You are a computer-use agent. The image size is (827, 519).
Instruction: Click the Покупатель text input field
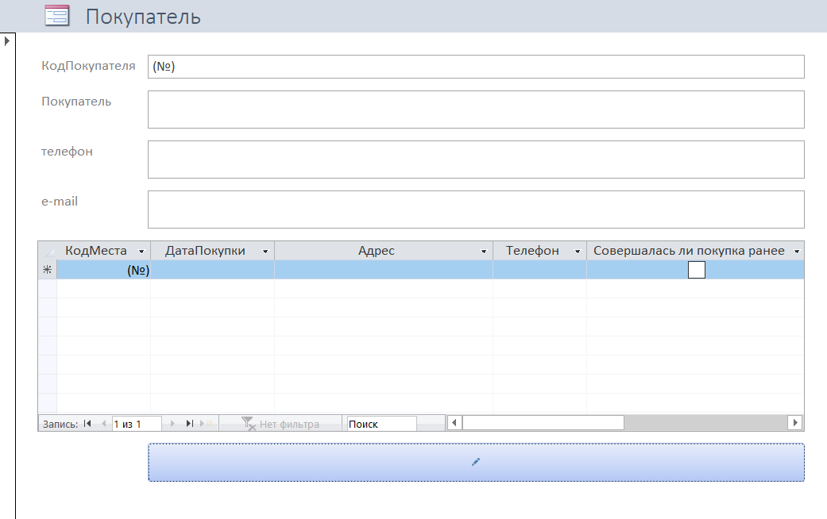(475, 110)
